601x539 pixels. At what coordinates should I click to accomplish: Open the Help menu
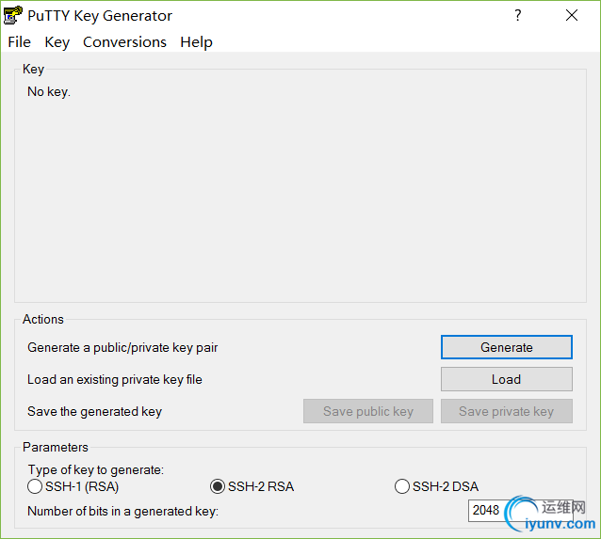196,42
